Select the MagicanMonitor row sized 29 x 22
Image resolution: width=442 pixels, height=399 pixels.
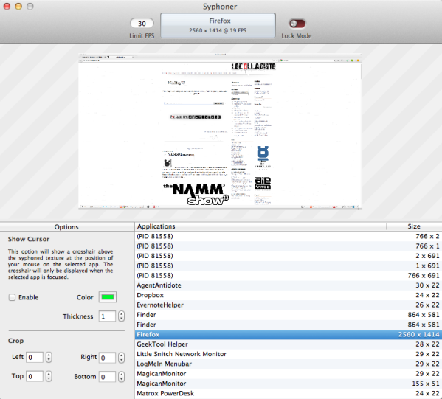289,374
